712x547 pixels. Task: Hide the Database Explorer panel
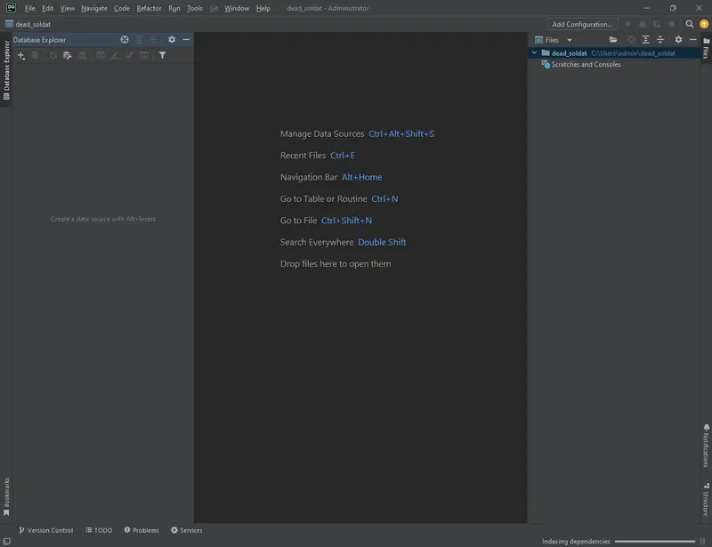(185, 39)
